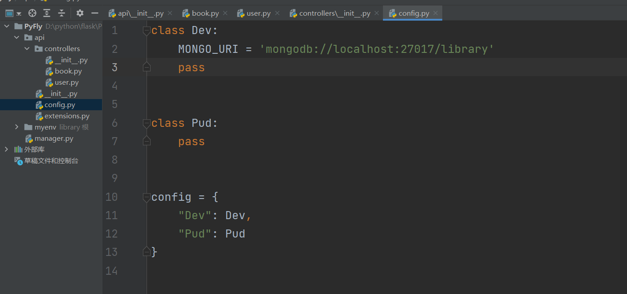Expand the myenv folder
The width and height of the screenshot is (627, 294).
[x=17, y=127]
